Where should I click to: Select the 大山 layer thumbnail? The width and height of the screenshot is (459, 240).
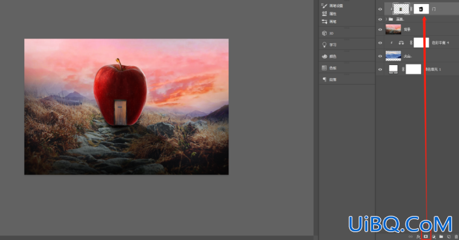(393, 56)
